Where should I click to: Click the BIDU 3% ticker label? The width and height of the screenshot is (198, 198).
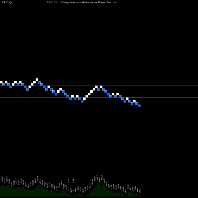(51, 2)
